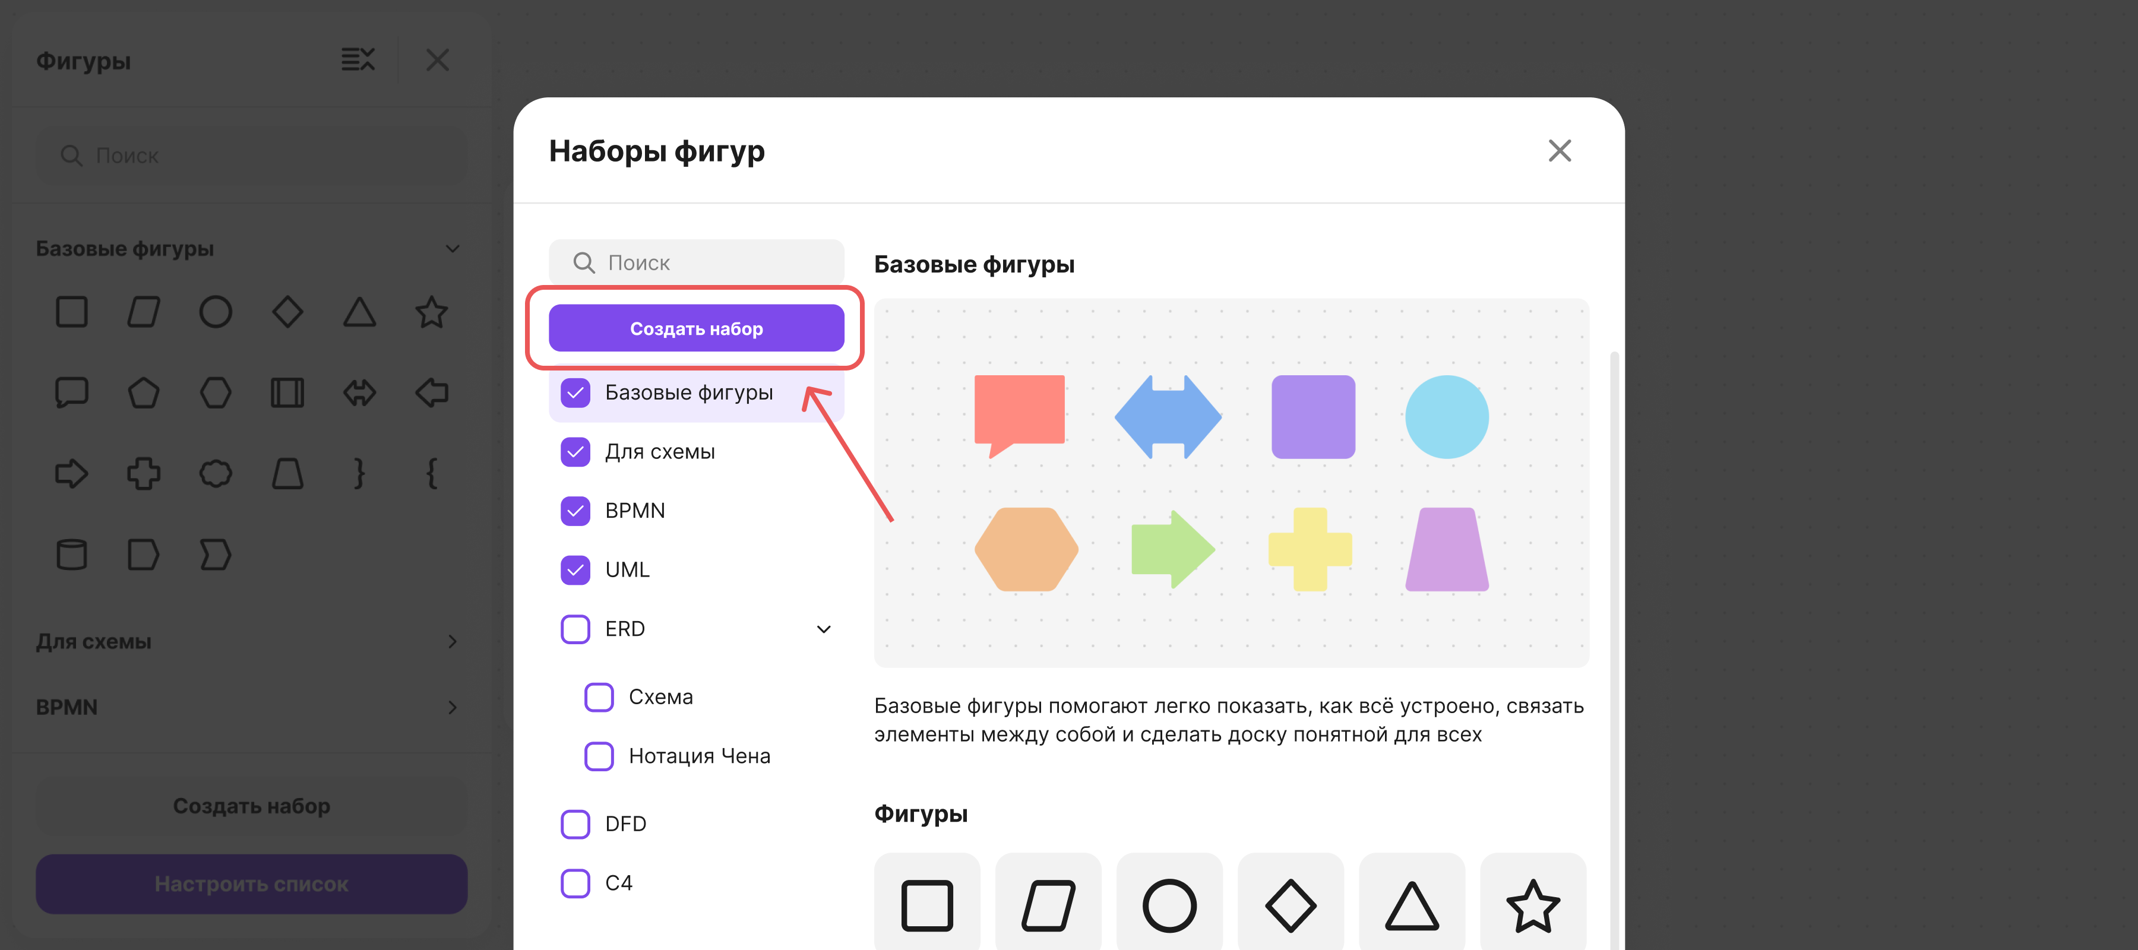Choose the pentagon shape in the left panel

coord(144,392)
